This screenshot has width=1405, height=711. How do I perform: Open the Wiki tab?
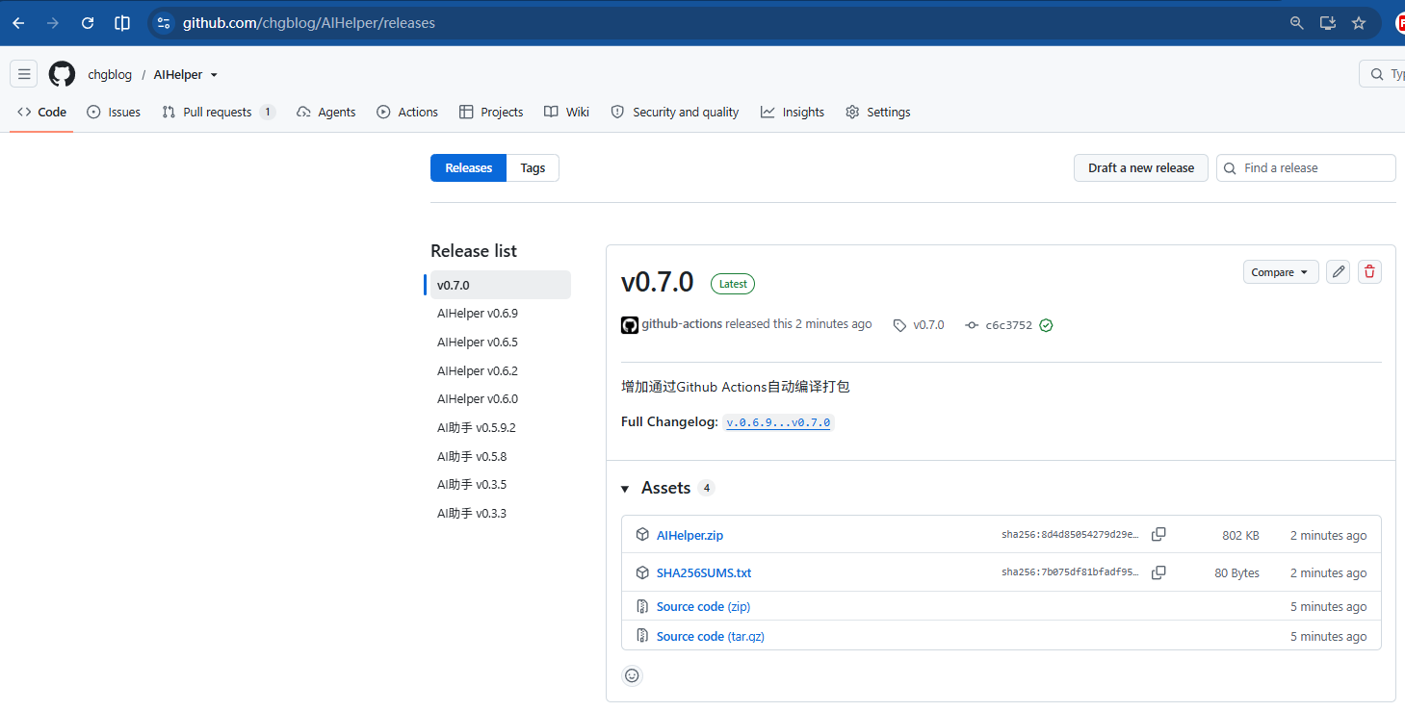point(566,113)
